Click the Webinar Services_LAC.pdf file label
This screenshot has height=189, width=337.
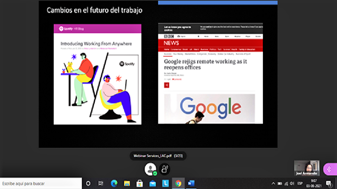point(158,156)
